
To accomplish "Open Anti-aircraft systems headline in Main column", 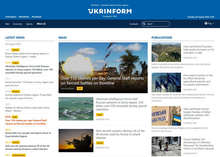I will (x=120, y=134).
